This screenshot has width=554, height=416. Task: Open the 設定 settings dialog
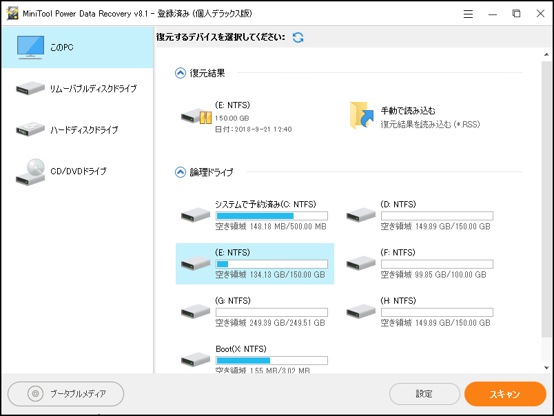click(x=425, y=394)
